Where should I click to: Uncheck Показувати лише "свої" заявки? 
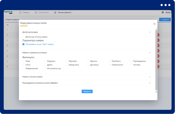click(x=23, y=44)
